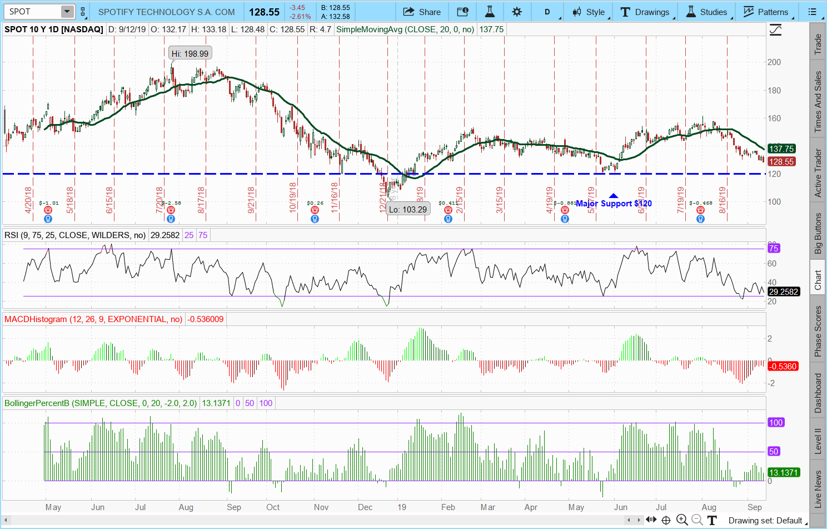Open the flask Edit Studies icon

490,12
